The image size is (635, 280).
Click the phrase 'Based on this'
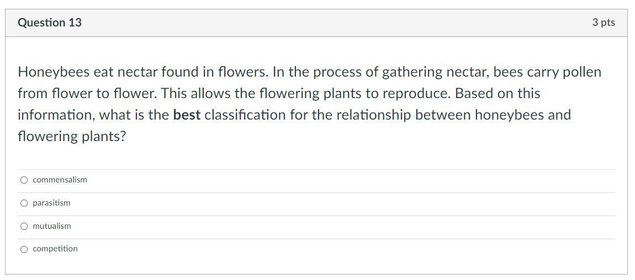[498, 94]
